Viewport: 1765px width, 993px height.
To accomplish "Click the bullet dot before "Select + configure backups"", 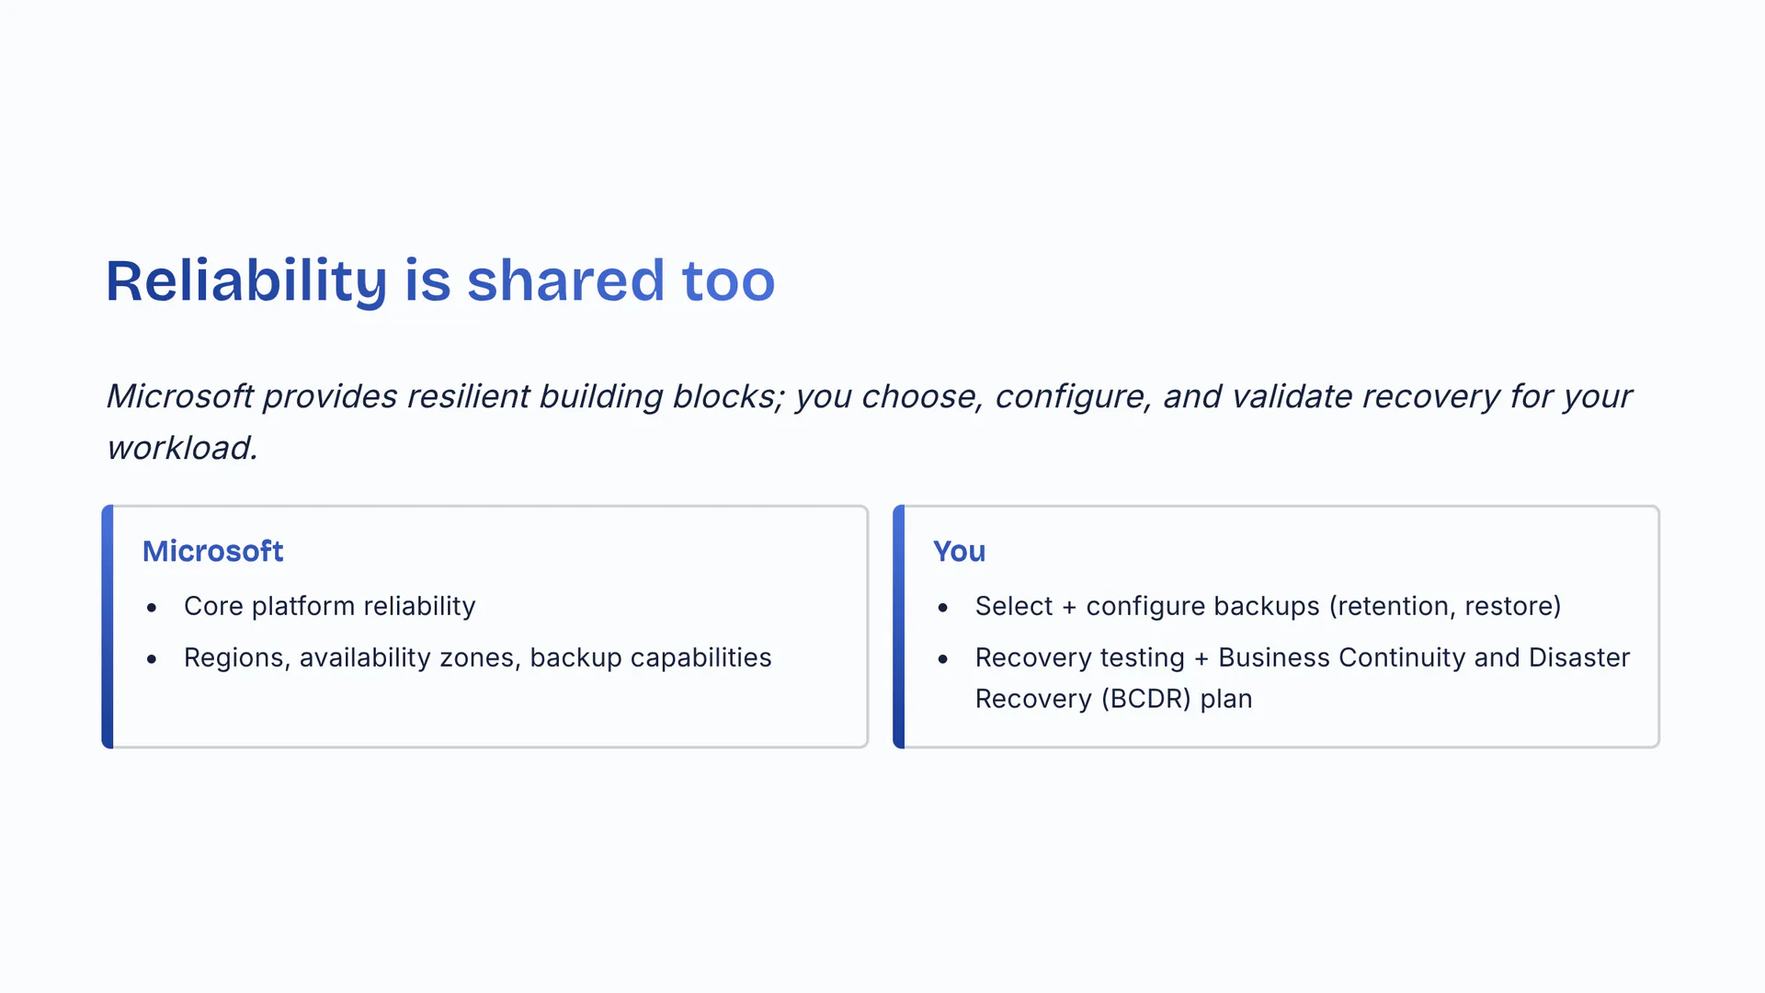I will tap(943, 608).
